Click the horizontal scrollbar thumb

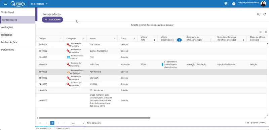(94, 118)
